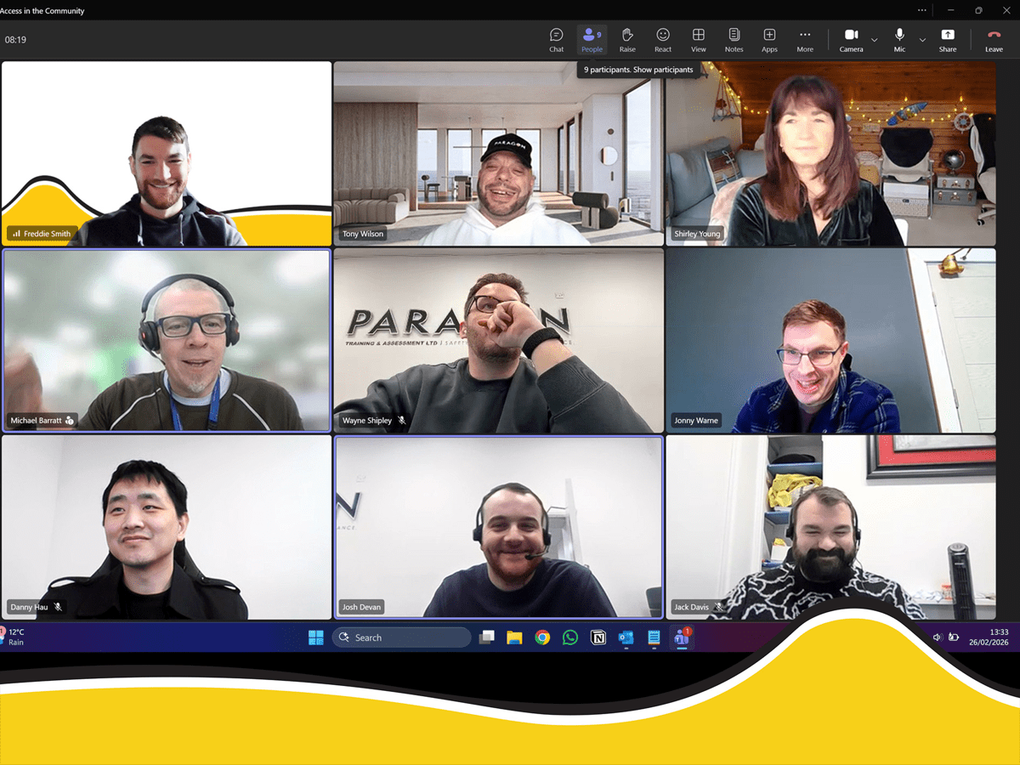Open the React emoji picker
Viewport: 1020px width, 765px height.
(x=663, y=39)
